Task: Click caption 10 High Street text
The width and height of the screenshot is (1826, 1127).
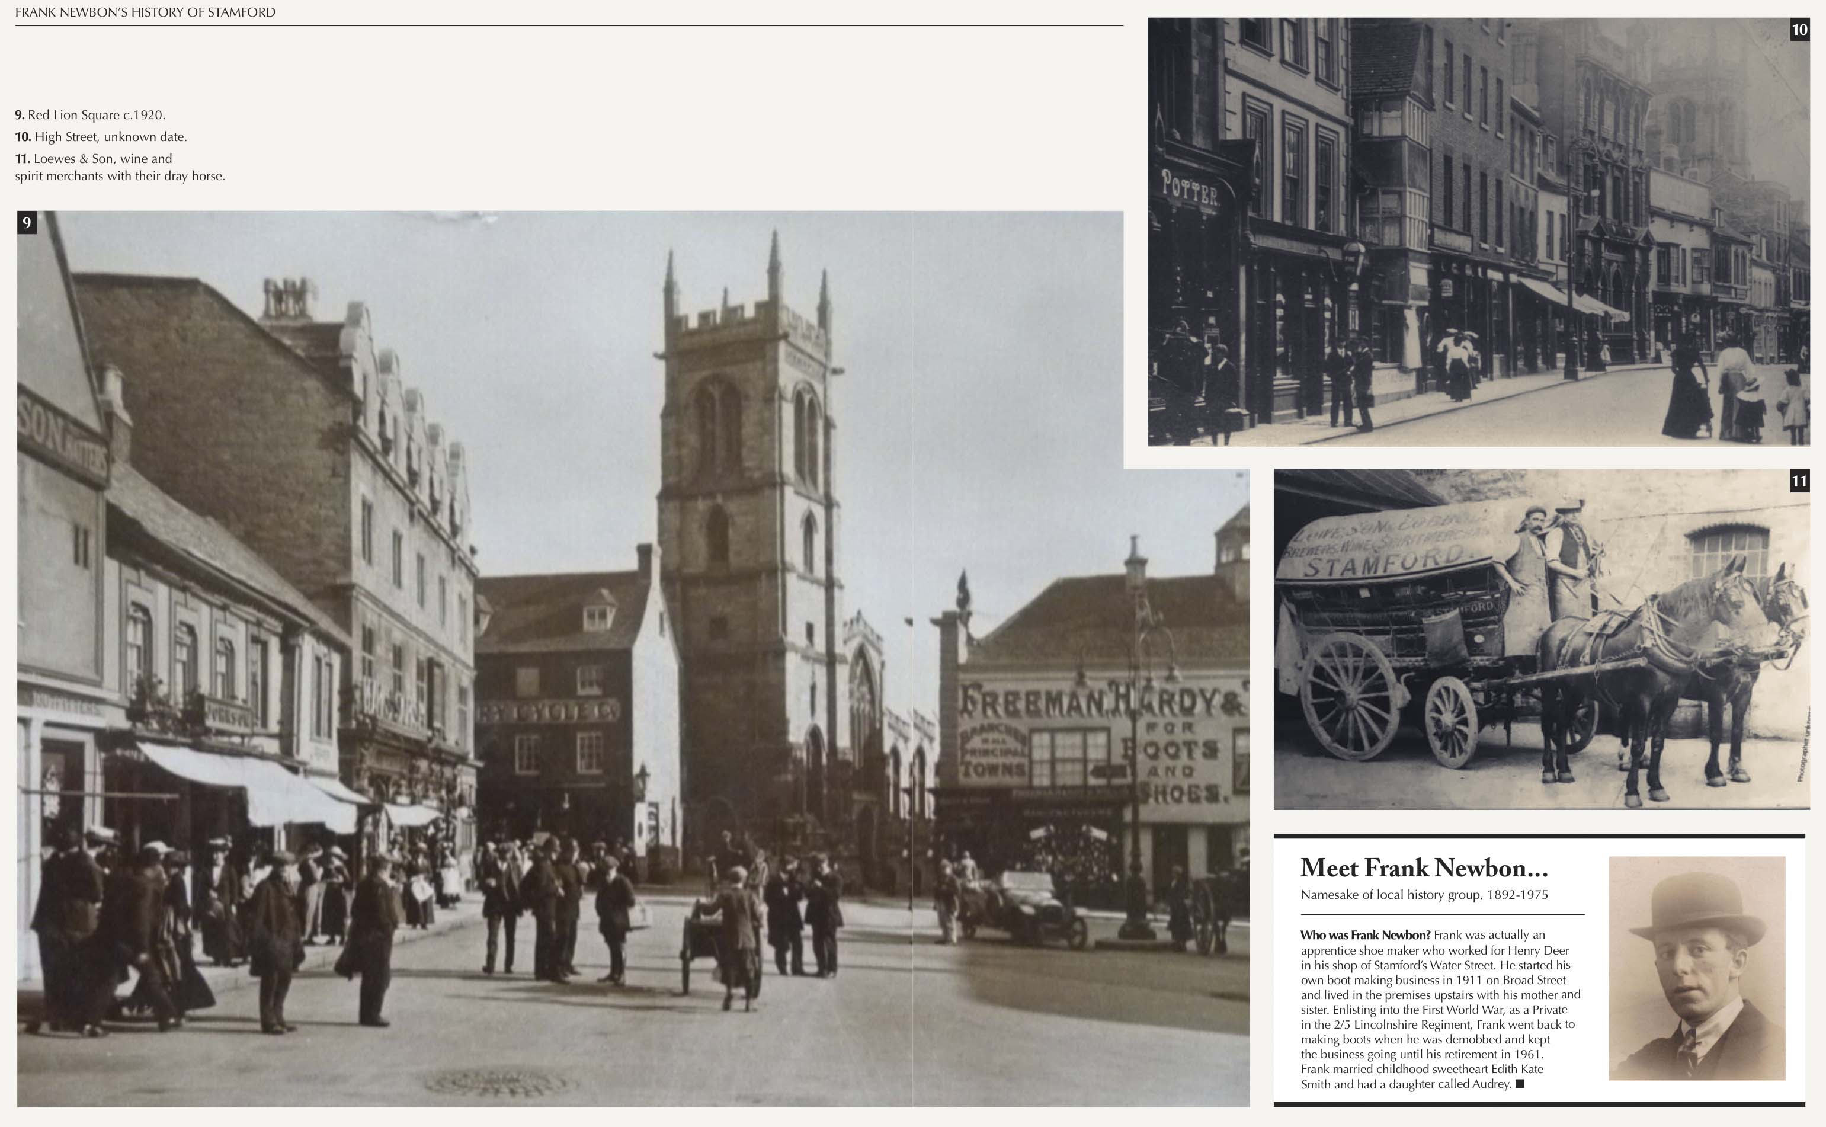Action: [x=101, y=136]
